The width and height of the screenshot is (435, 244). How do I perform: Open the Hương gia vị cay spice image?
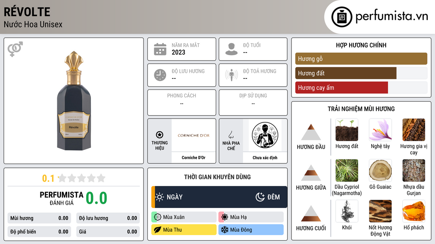tap(414, 130)
